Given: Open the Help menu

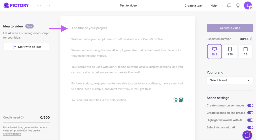Looking at the screenshot, I should [213, 5].
